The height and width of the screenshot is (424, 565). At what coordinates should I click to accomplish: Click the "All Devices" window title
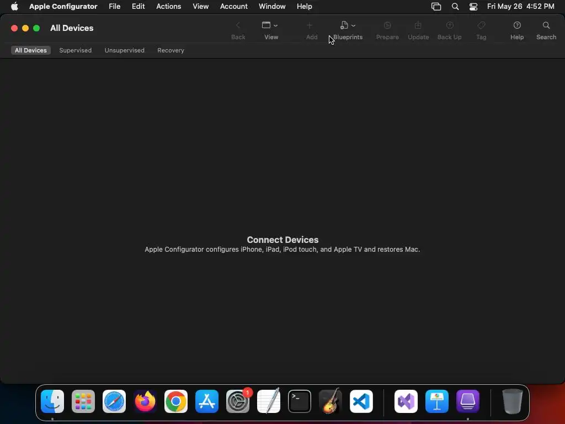pyautogui.click(x=72, y=28)
